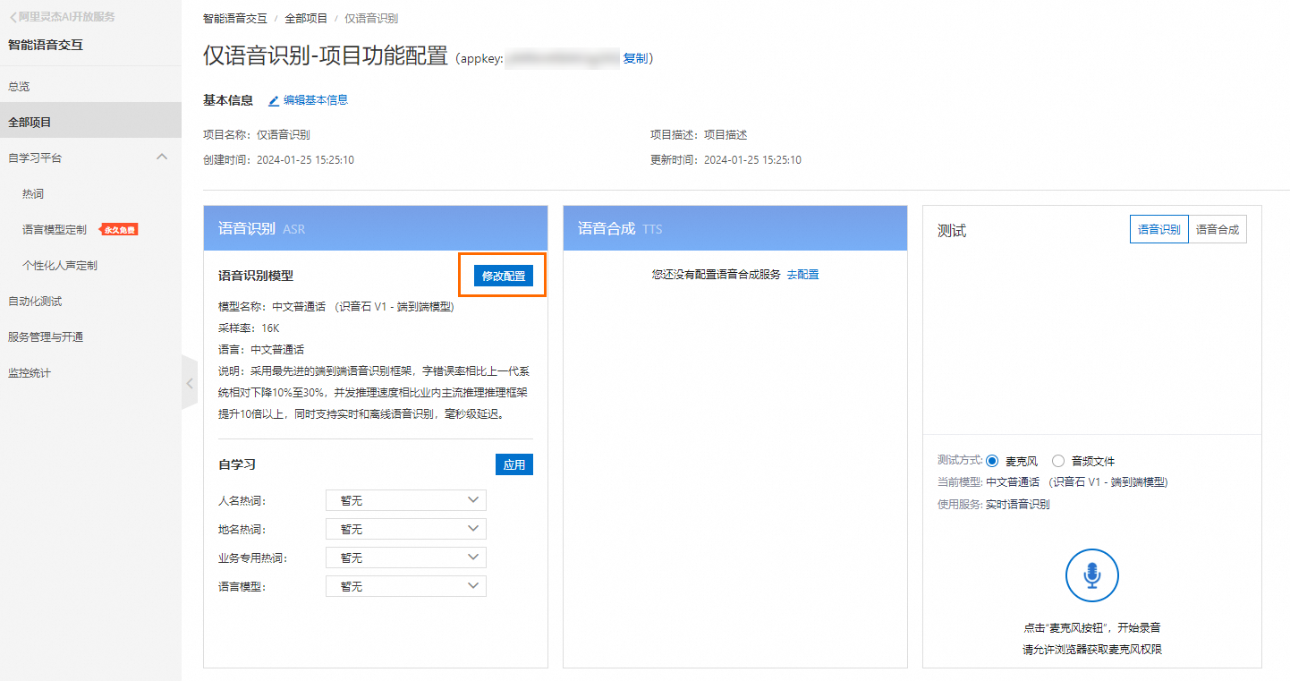Open the 地名热词 dropdown
Image resolution: width=1290 pixels, height=681 pixels.
(406, 529)
